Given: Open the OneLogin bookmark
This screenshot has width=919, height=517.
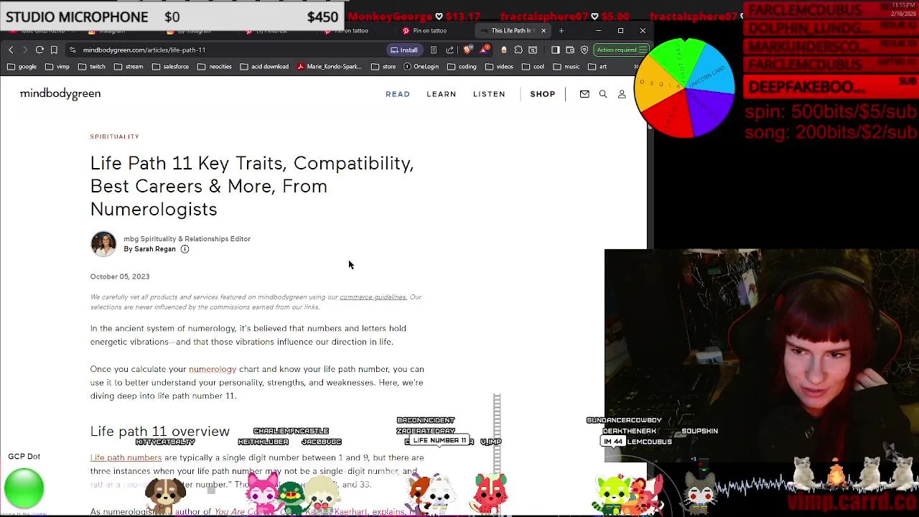Looking at the screenshot, I should [x=421, y=66].
